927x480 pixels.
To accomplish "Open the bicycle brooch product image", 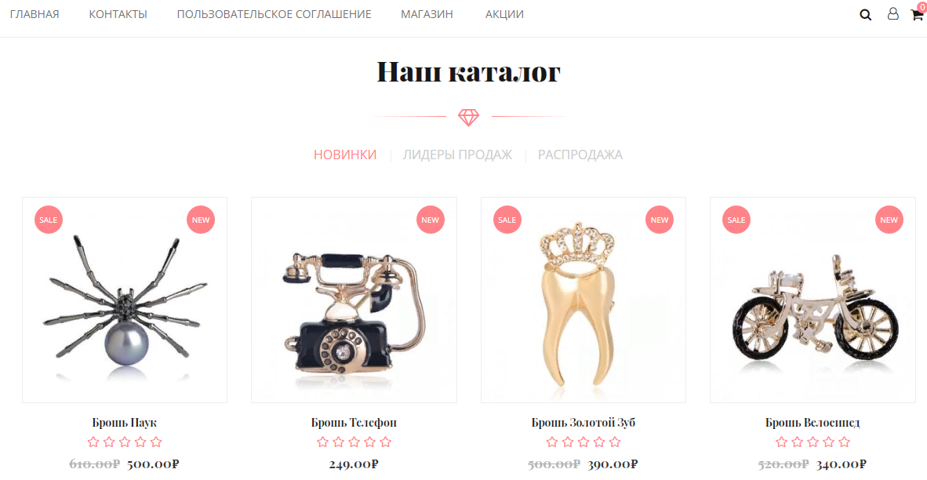I will tap(812, 300).
